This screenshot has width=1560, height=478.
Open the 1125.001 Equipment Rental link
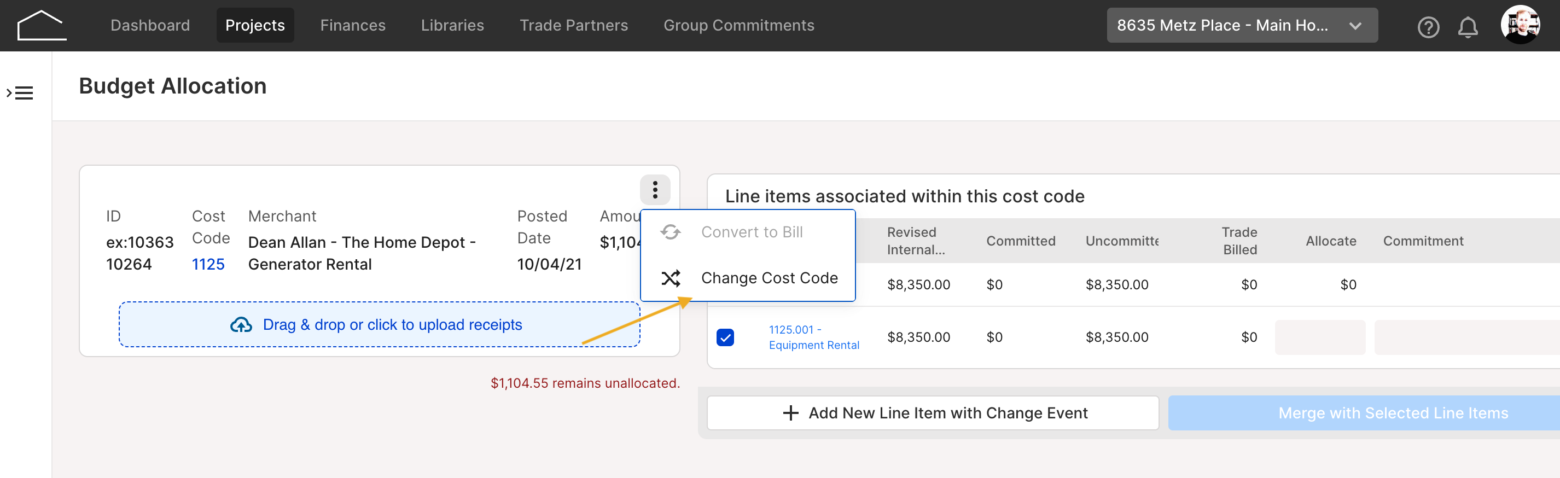pos(813,337)
